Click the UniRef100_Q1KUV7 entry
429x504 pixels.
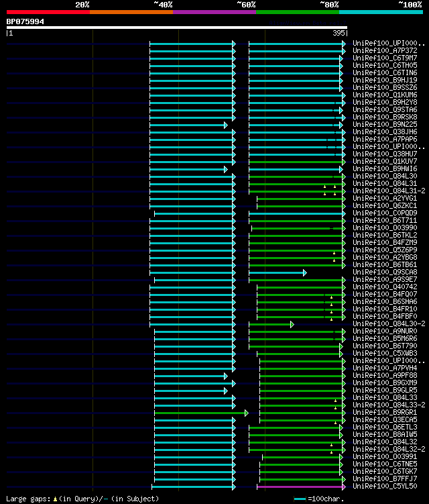coord(385,162)
